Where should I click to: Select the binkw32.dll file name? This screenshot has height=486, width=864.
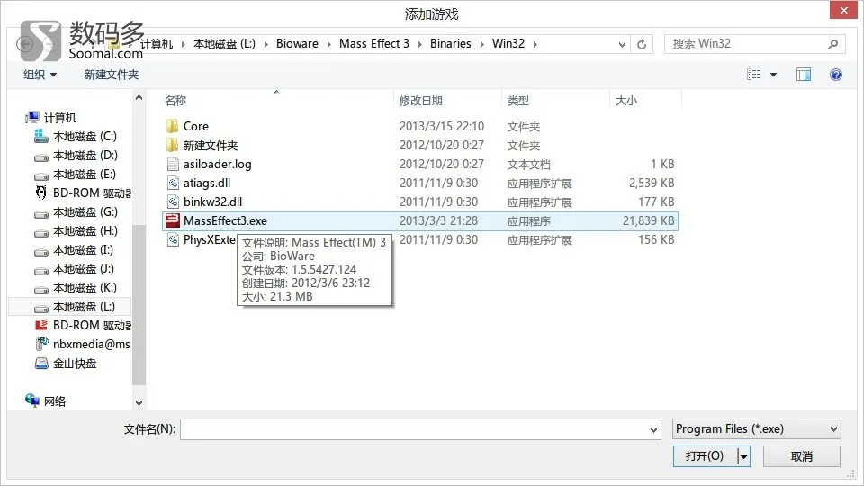212,202
